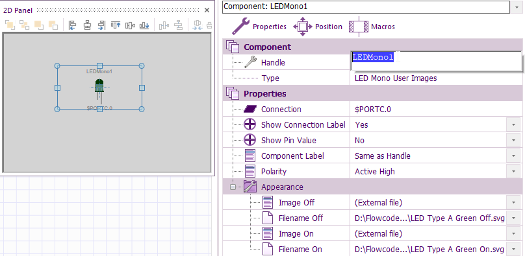525x256 pixels.
Task: Open Polarity dropdown arrow
Action: click(x=513, y=172)
